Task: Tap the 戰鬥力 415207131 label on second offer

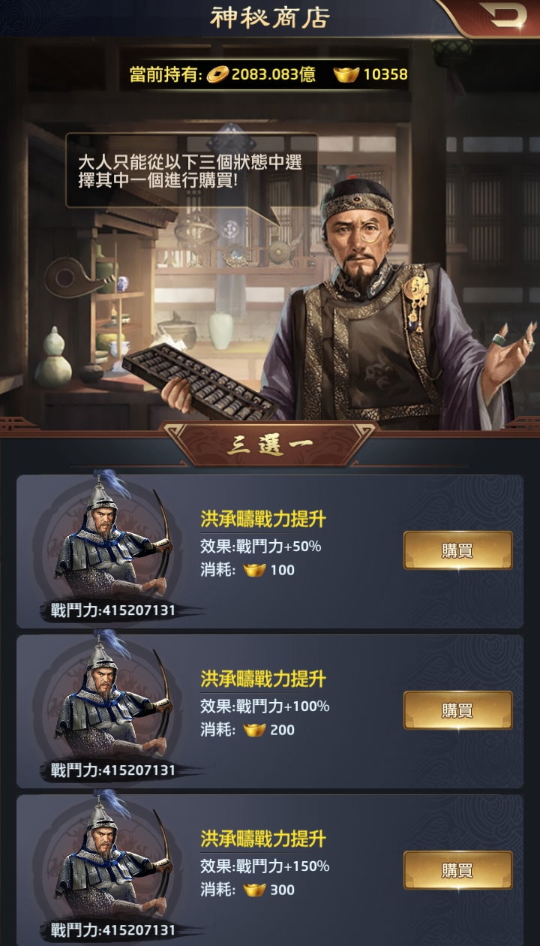Action: 112,770
